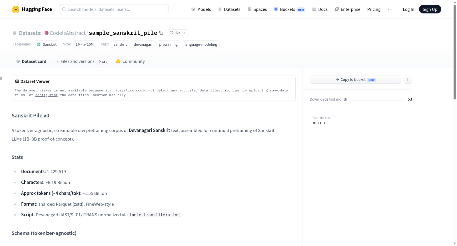Viewport: 457px width, 246px height.
Task: Click the Schema (tokenizer-agnostic) heading
Action: coord(44,233)
